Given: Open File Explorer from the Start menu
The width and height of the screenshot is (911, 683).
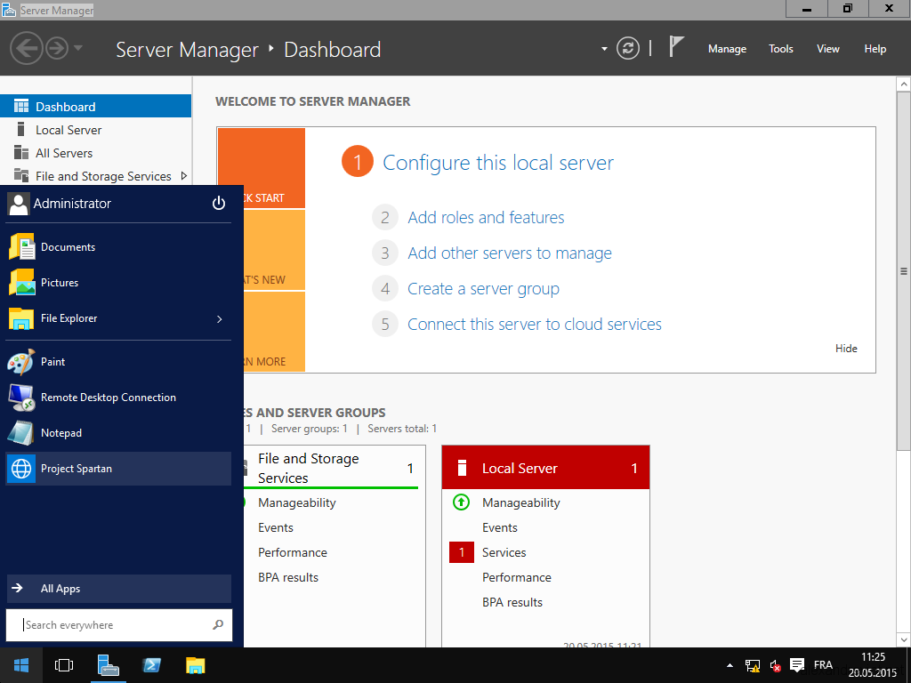Looking at the screenshot, I should point(118,318).
